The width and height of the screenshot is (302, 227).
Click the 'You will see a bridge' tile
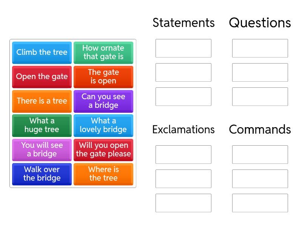click(42, 149)
